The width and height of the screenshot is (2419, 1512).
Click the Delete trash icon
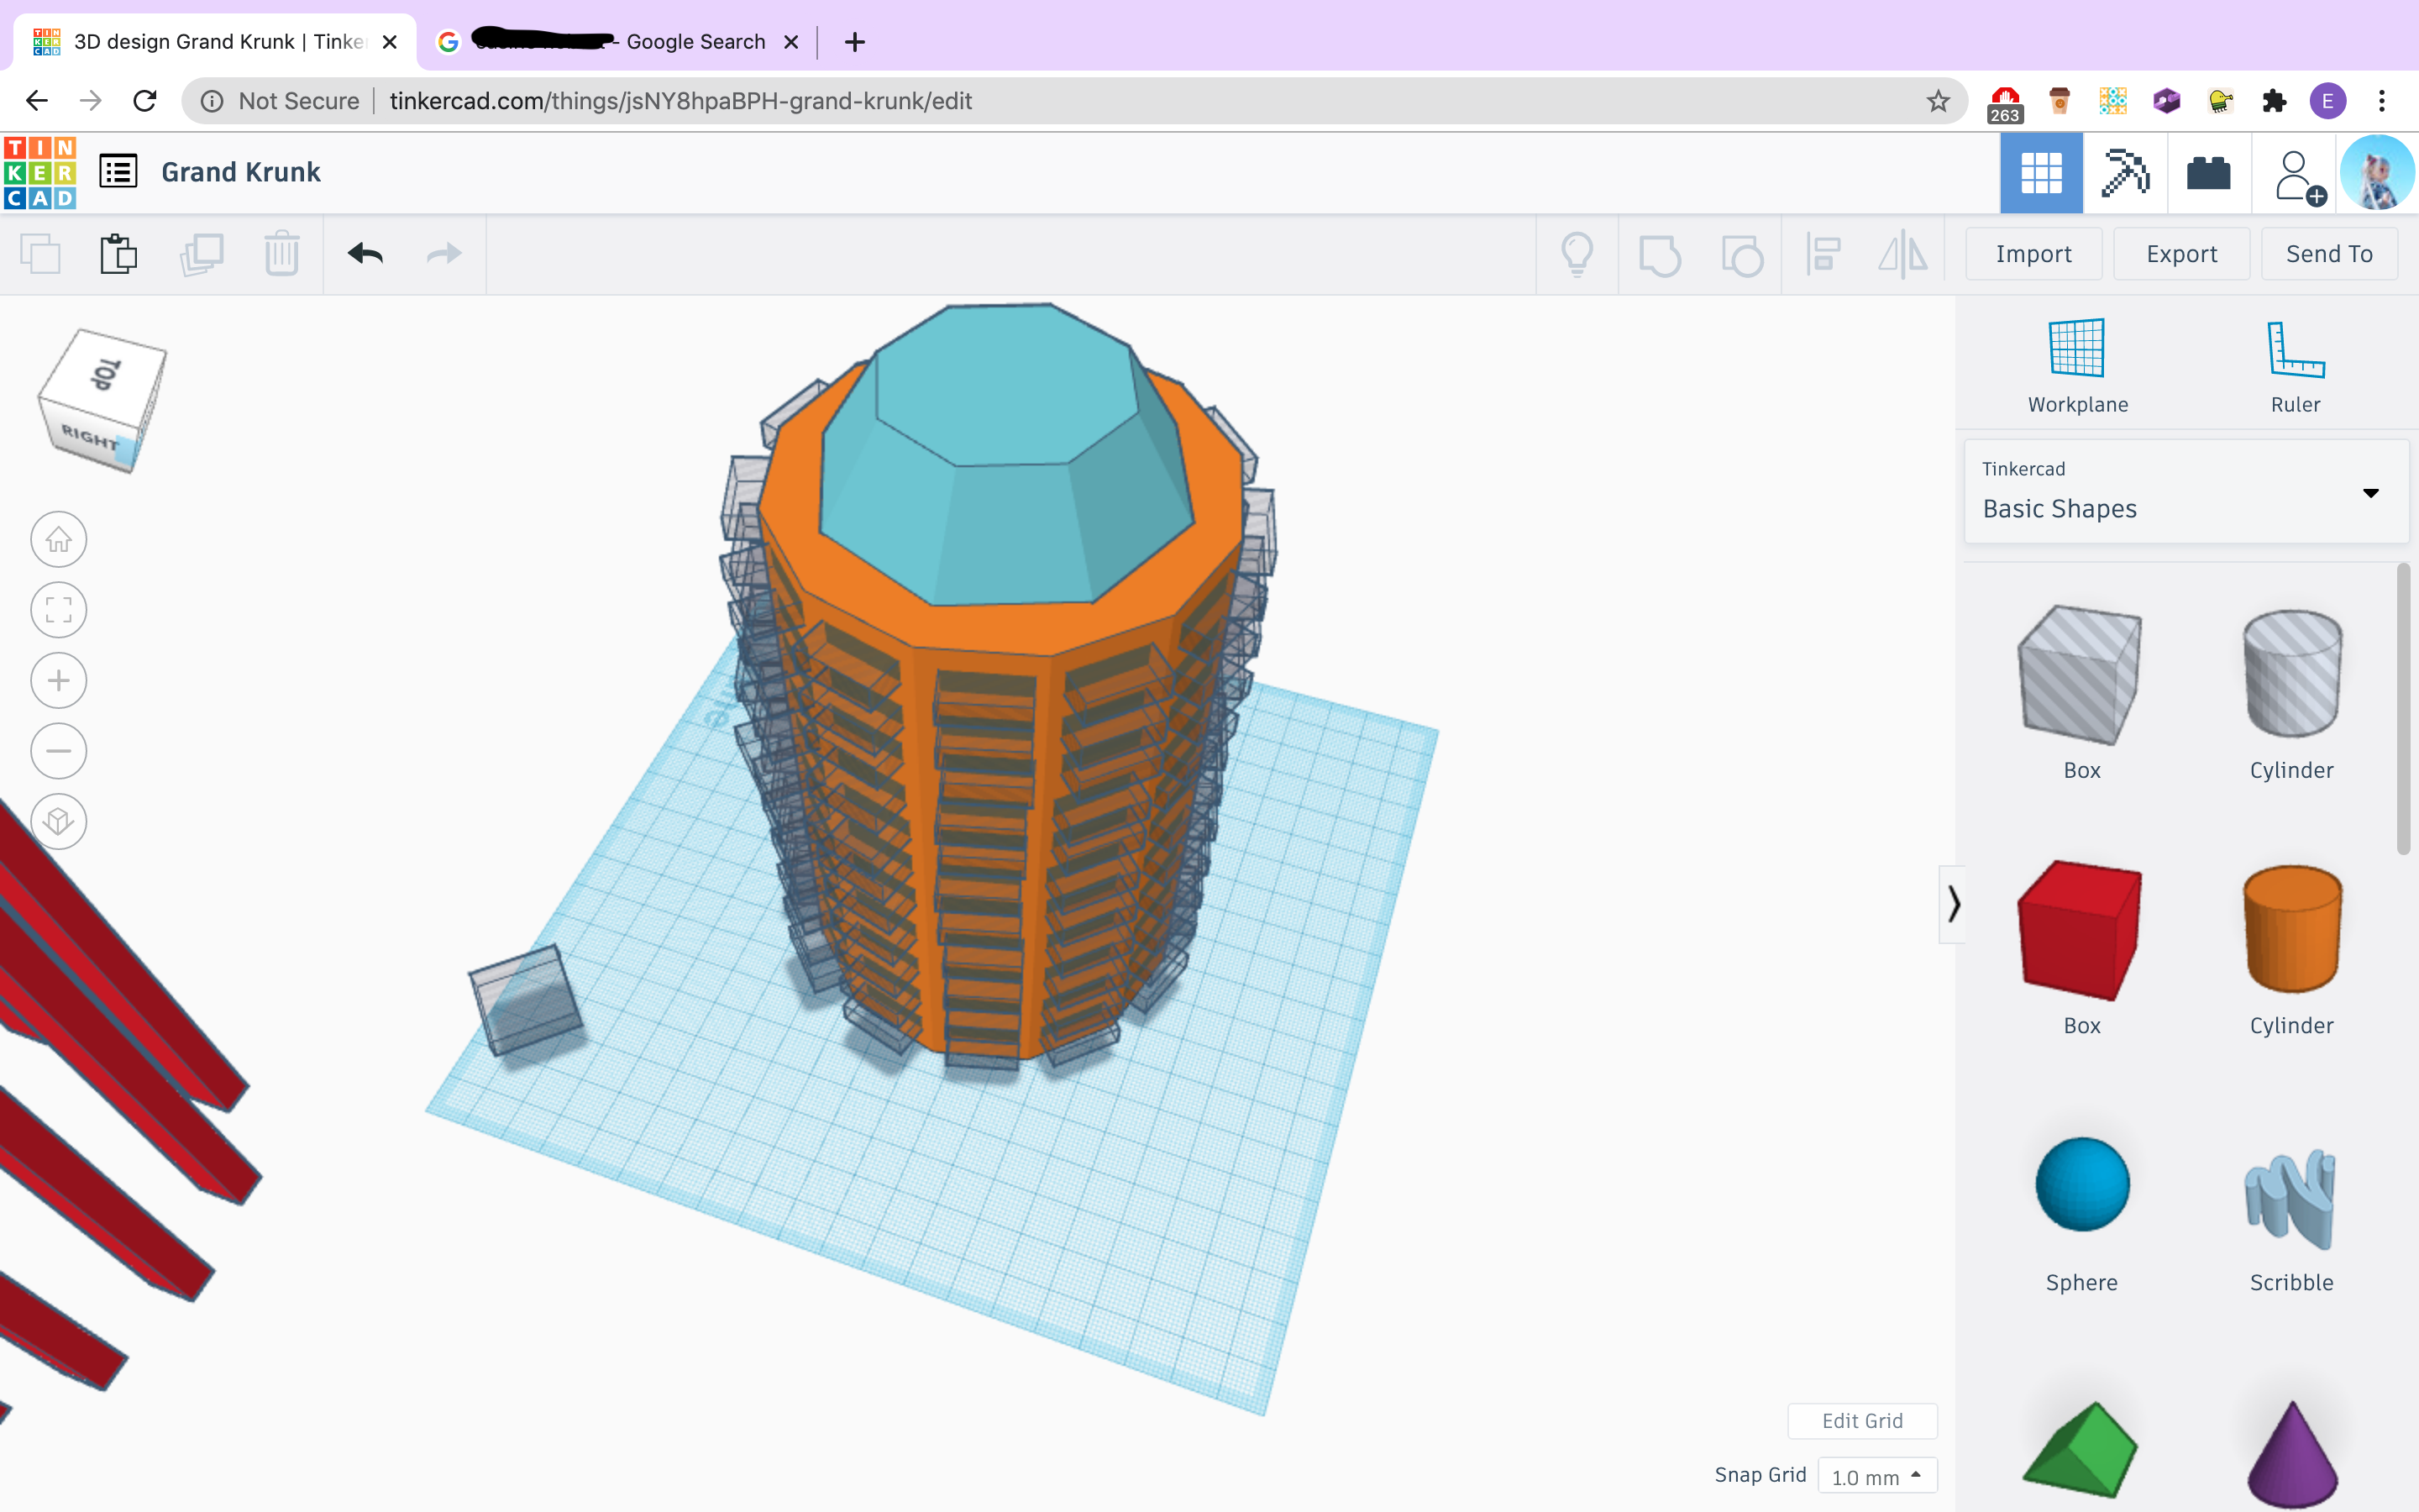pyautogui.click(x=282, y=254)
